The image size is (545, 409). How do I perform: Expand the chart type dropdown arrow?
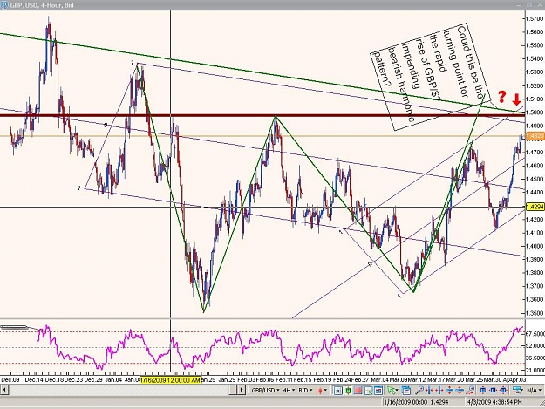[325, 390]
